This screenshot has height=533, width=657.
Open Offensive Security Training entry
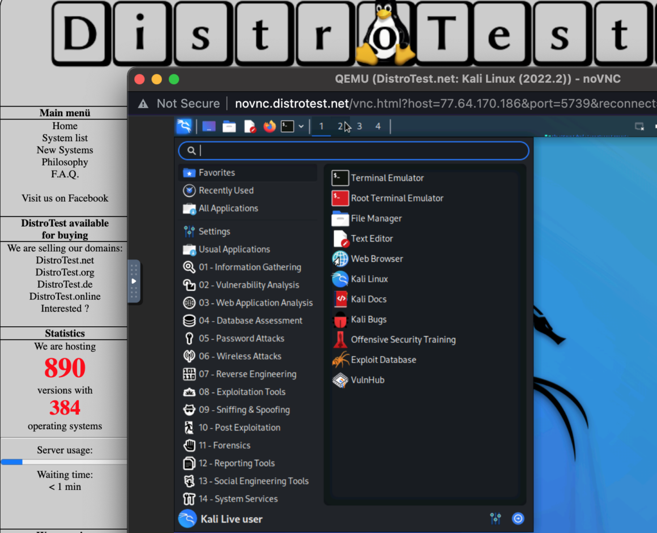[x=424, y=339]
